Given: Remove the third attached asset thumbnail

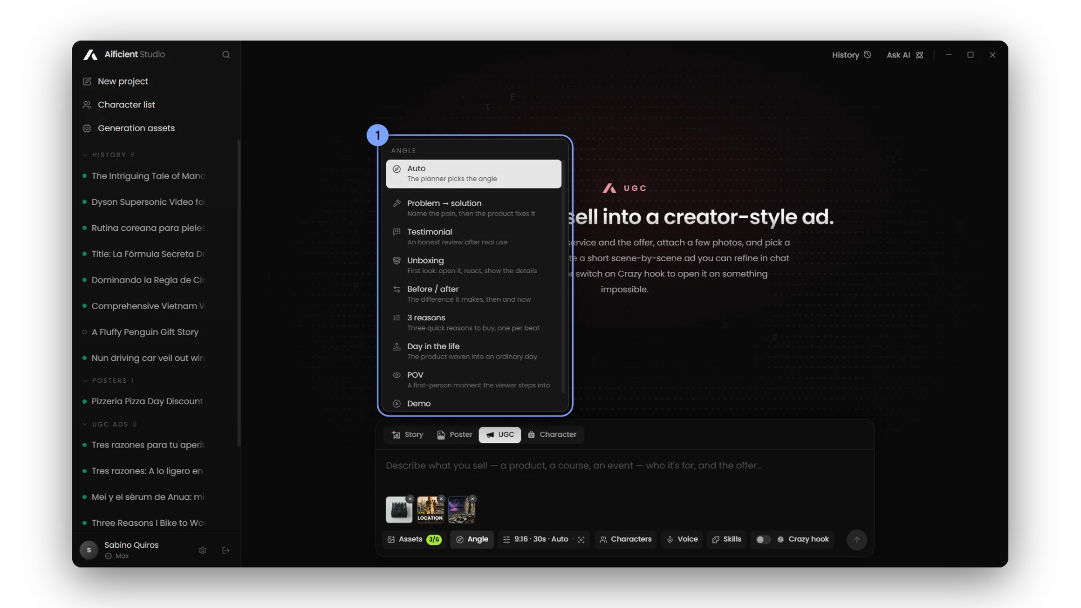Looking at the screenshot, I should (x=473, y=499).
